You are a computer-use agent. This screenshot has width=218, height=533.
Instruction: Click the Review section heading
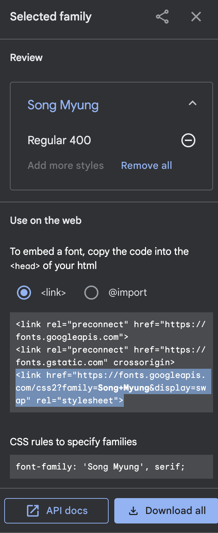[26, 57]
